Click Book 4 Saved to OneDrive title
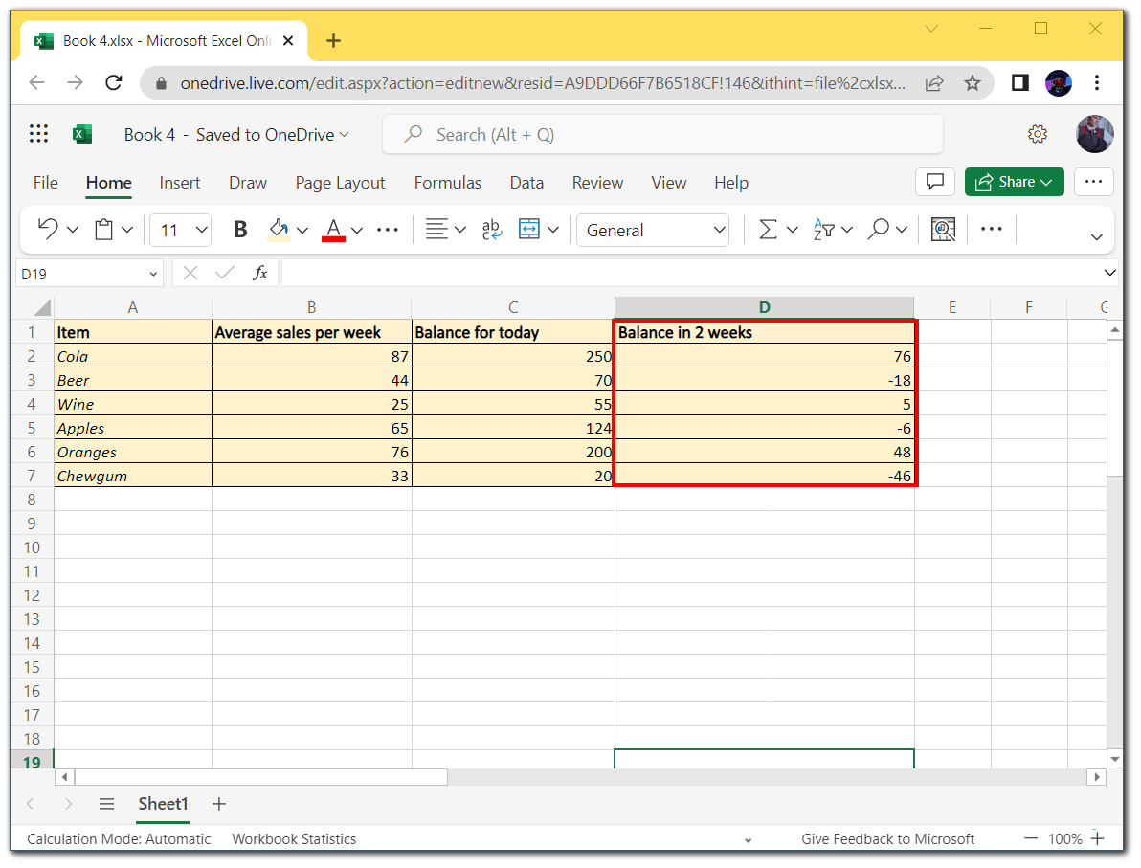 pos(236,135)
